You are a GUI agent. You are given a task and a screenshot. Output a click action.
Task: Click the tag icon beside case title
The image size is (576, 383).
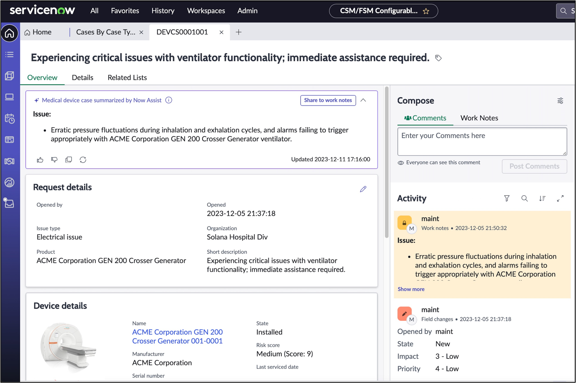438,58
